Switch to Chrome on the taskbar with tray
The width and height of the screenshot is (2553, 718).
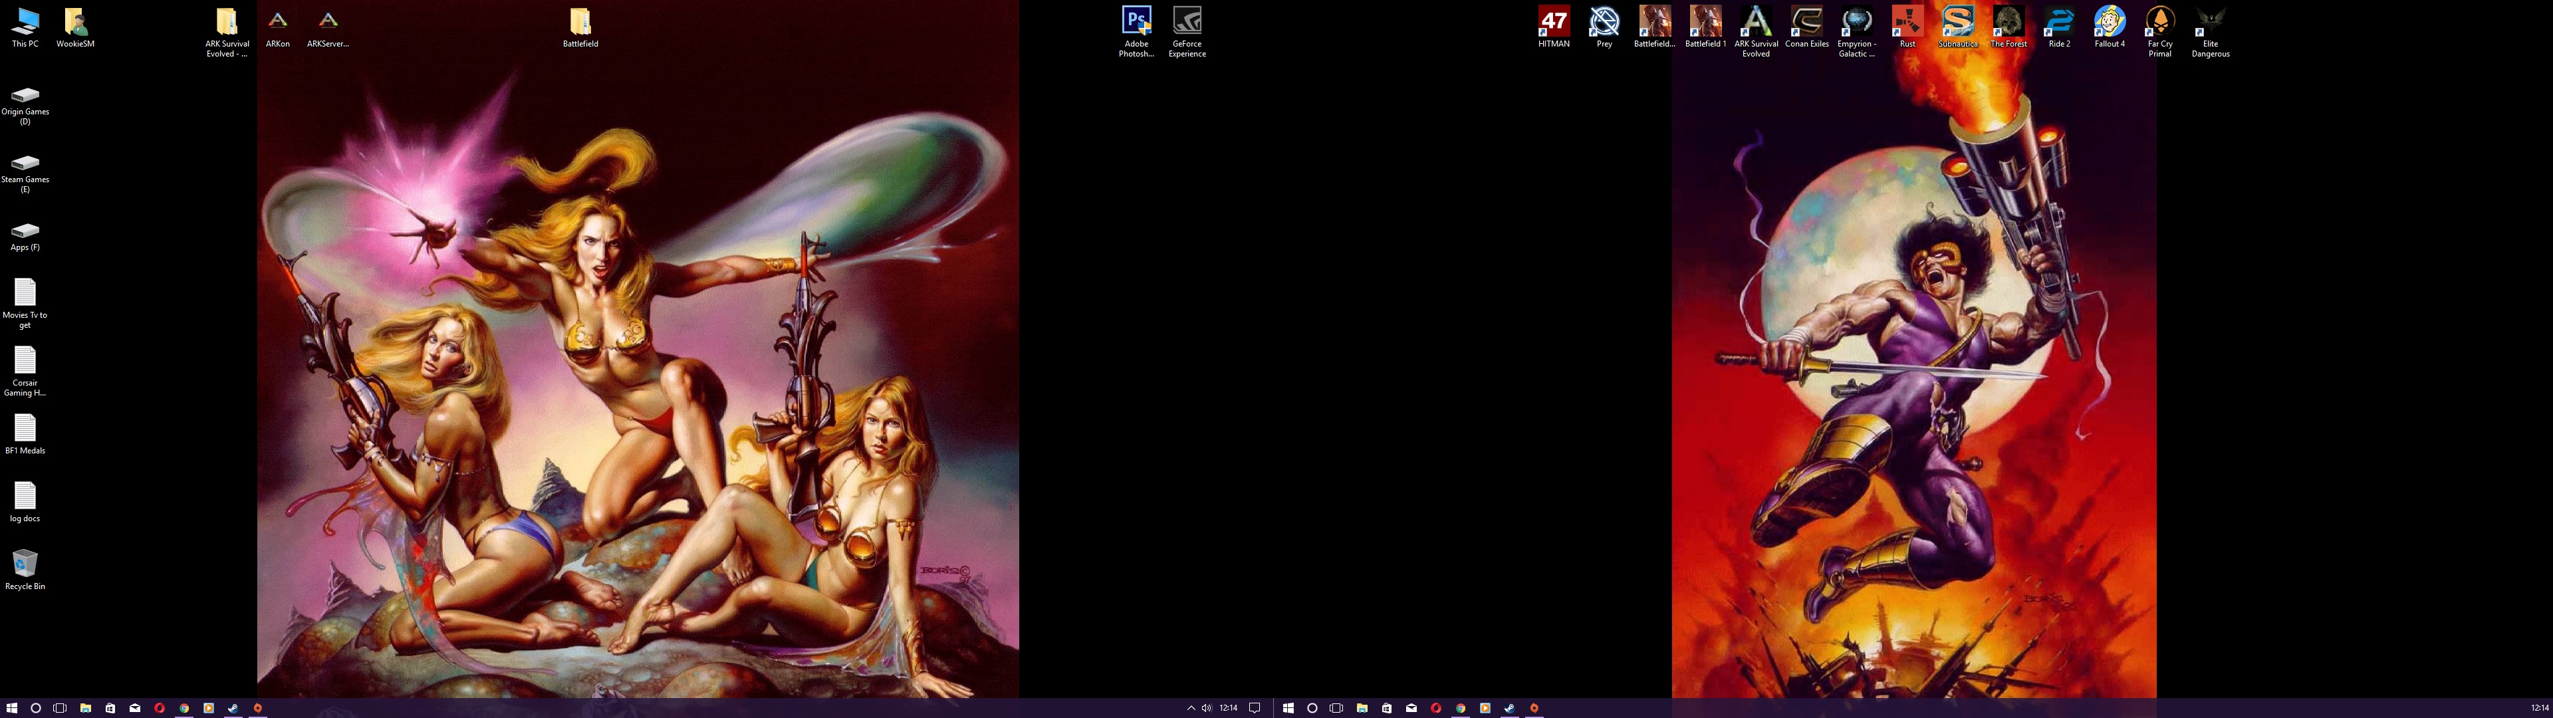(x=184, y=708)
